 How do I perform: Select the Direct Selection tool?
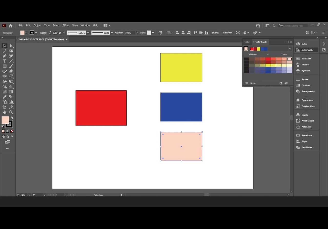[x=11, y=46]
